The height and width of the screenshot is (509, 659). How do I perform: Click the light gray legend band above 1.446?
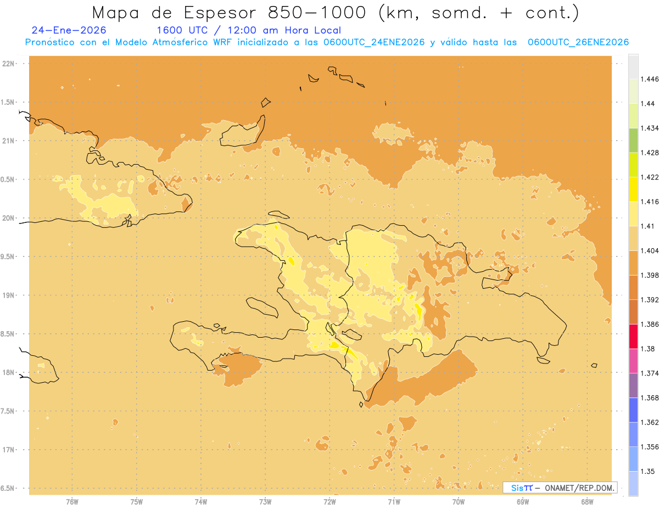point(633,66)
